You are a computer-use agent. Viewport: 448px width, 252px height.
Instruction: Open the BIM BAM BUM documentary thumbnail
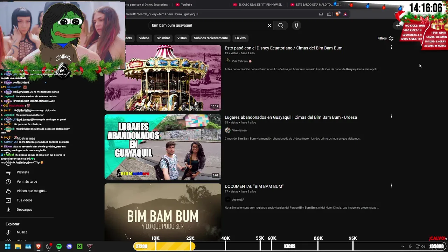163,211
